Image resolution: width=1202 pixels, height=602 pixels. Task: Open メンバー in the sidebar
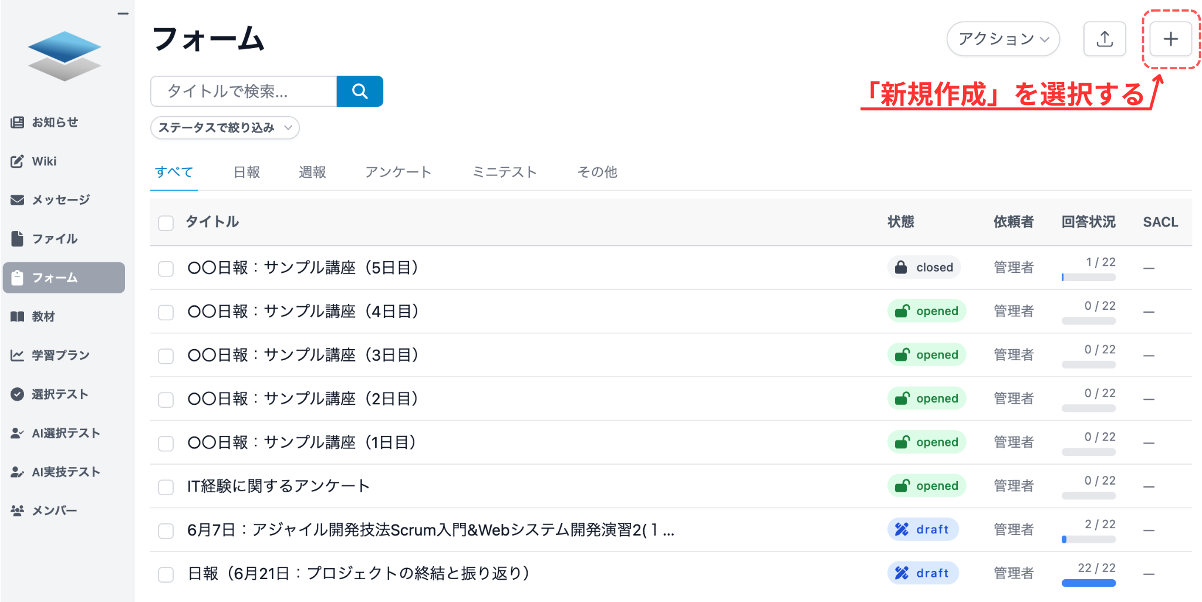(x=54, y=510)
